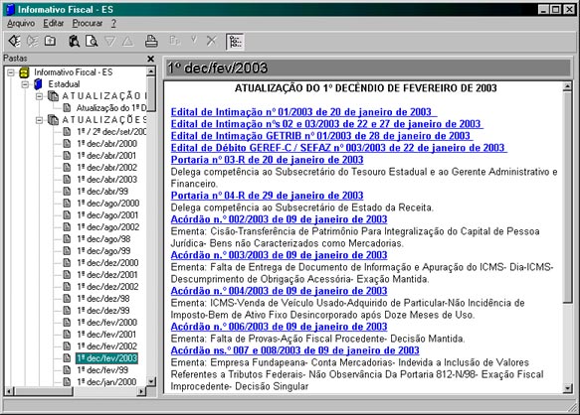
Task: Select tree item 1ª dec/abr/2002
Action: pyautogui.click(x=107, y=167)
